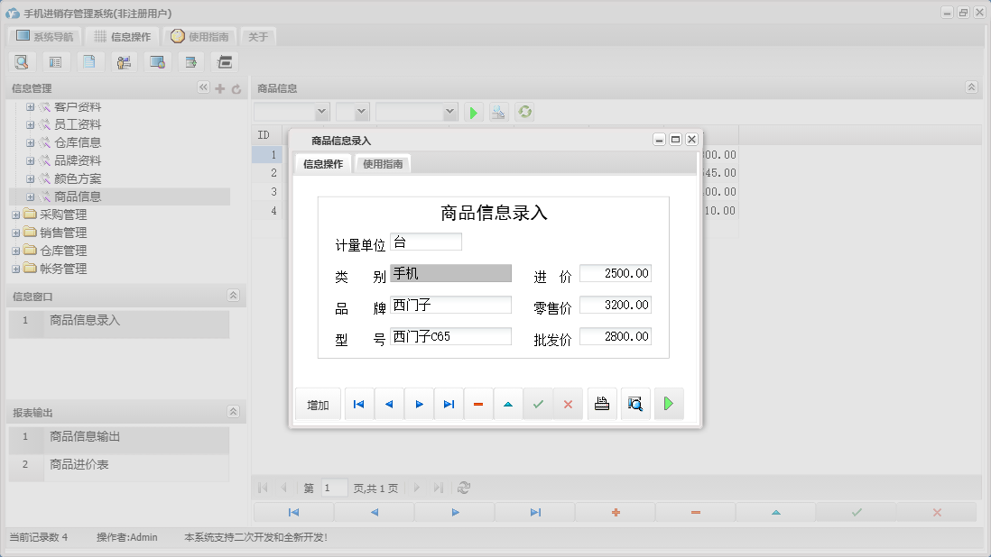Click the green run arrow in the filter bar
This screenshot has height=557, width=991.
pos(473,112)
